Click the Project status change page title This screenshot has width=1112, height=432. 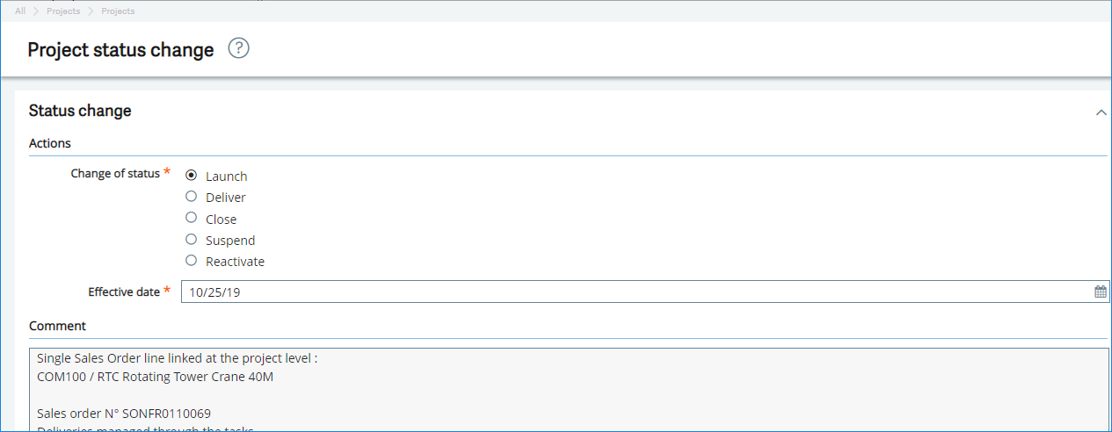tap(120, 50)
